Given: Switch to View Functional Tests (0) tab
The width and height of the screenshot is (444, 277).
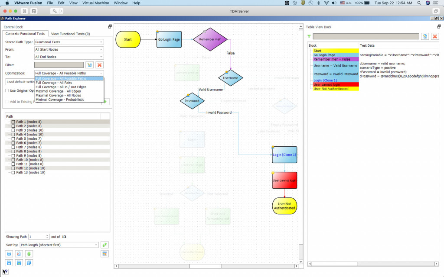Looking at the screenshot, I should 70,34.
